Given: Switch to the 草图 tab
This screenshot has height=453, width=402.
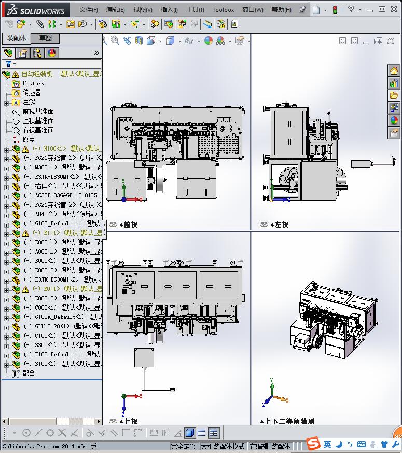Looking at the screenshot, I should point(45,38).
